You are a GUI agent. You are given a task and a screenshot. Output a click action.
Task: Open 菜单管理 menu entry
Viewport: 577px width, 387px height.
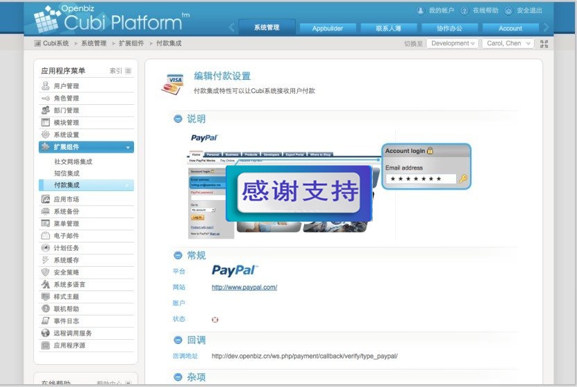[86, 224]
